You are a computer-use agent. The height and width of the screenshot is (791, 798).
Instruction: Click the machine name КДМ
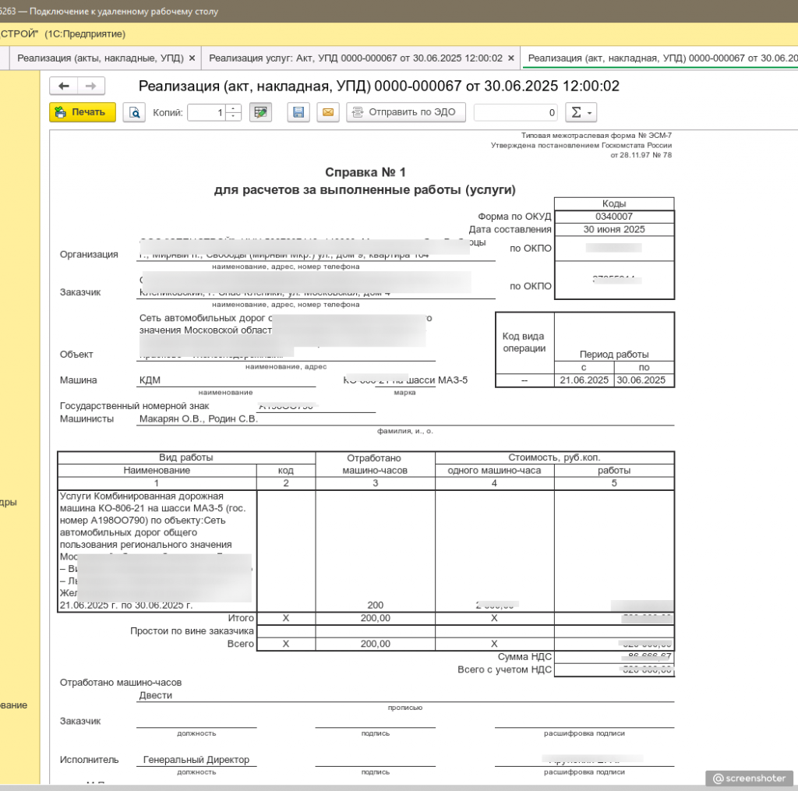tap(150, 380)
